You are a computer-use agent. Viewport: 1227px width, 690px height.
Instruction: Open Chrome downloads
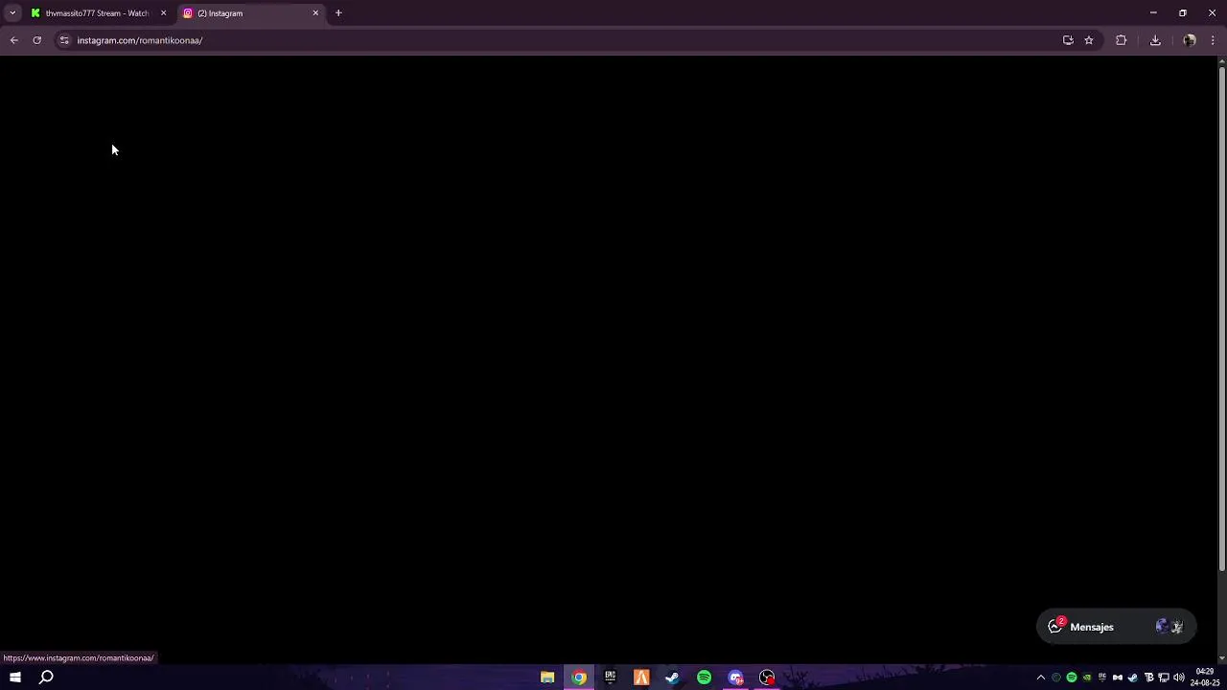click(1155, 40)
